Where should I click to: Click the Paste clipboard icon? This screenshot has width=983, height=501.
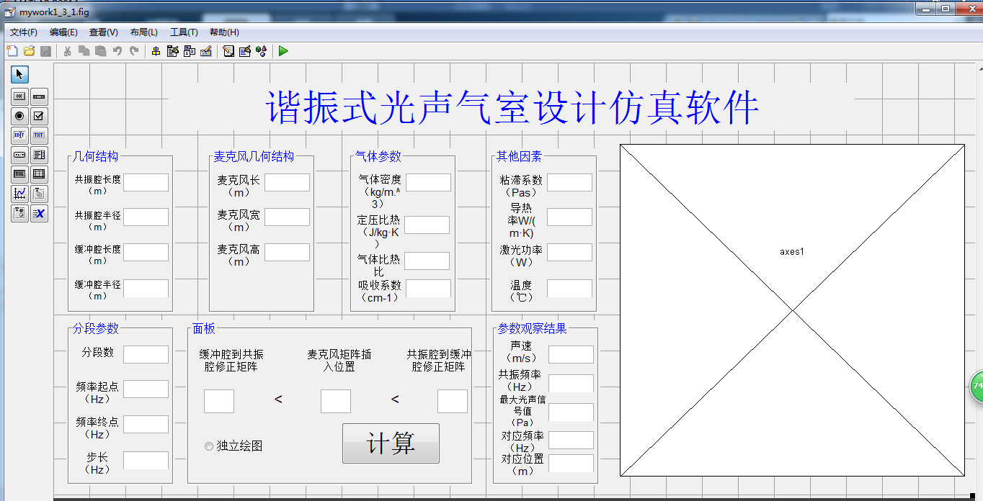tap(100, 51)
